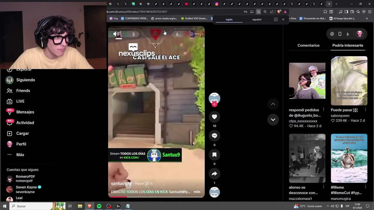Click the video progress bar
The width and height of the screenshot is (374, 210).
pyautogui.click(x=156, y=197)
